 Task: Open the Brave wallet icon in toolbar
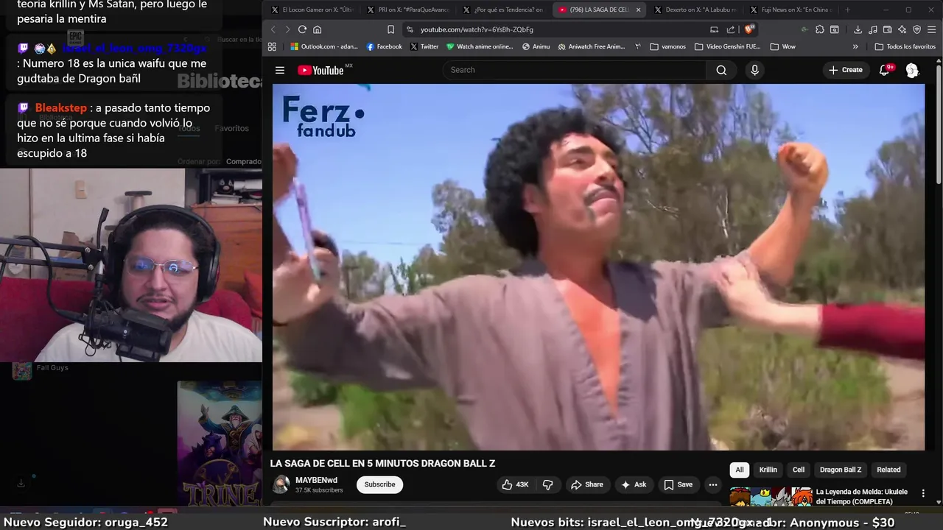click(888, 29)
